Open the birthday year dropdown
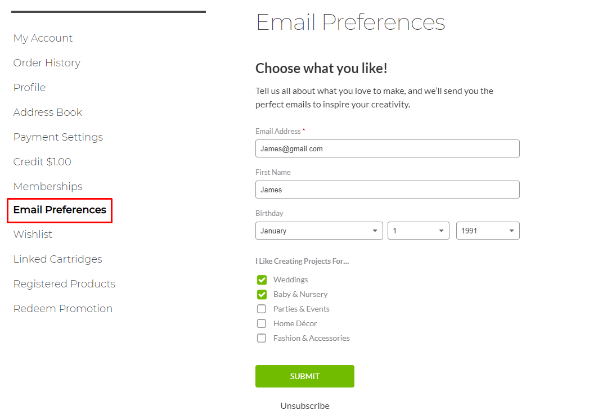 488,231
